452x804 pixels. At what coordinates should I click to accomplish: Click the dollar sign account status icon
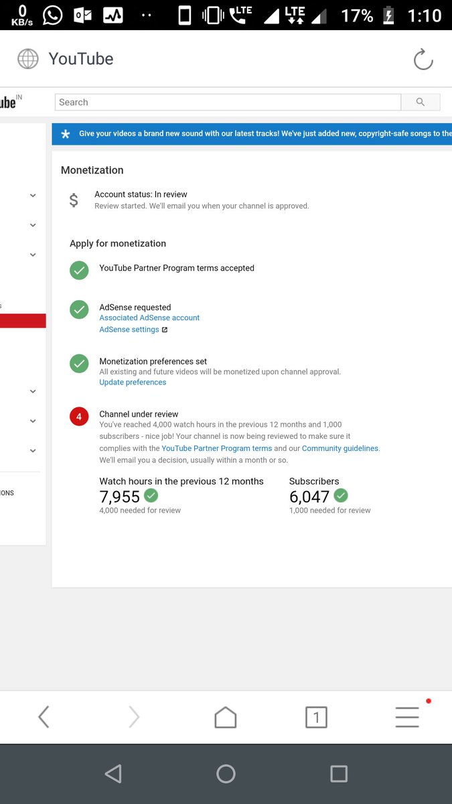74,200
